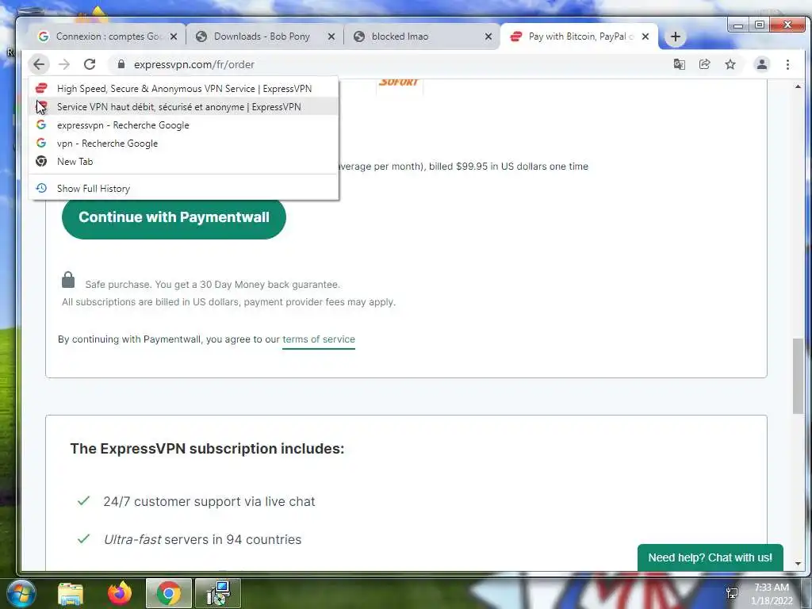
Task: Open the taskbar clock 7:33 AM
Action: coord(772,593)
